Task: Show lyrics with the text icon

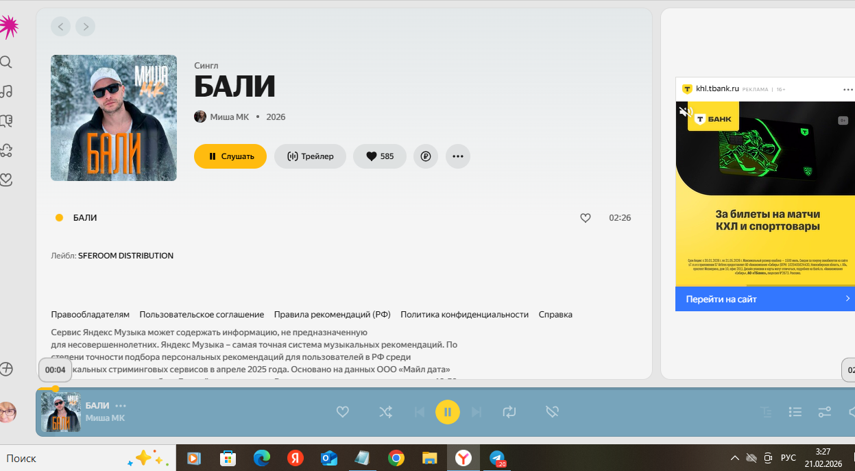Action: click(766, 412)
